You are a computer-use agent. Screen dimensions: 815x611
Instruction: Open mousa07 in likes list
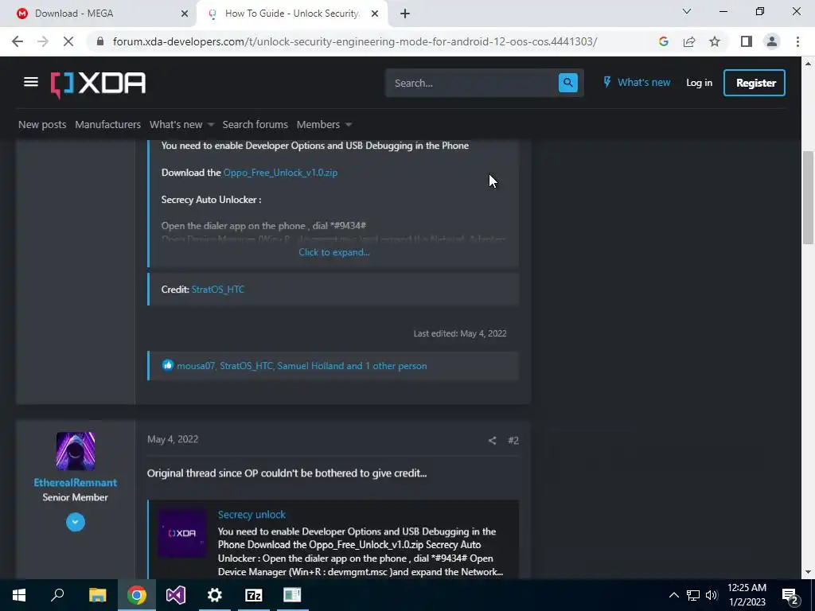[x=196, y=366]
